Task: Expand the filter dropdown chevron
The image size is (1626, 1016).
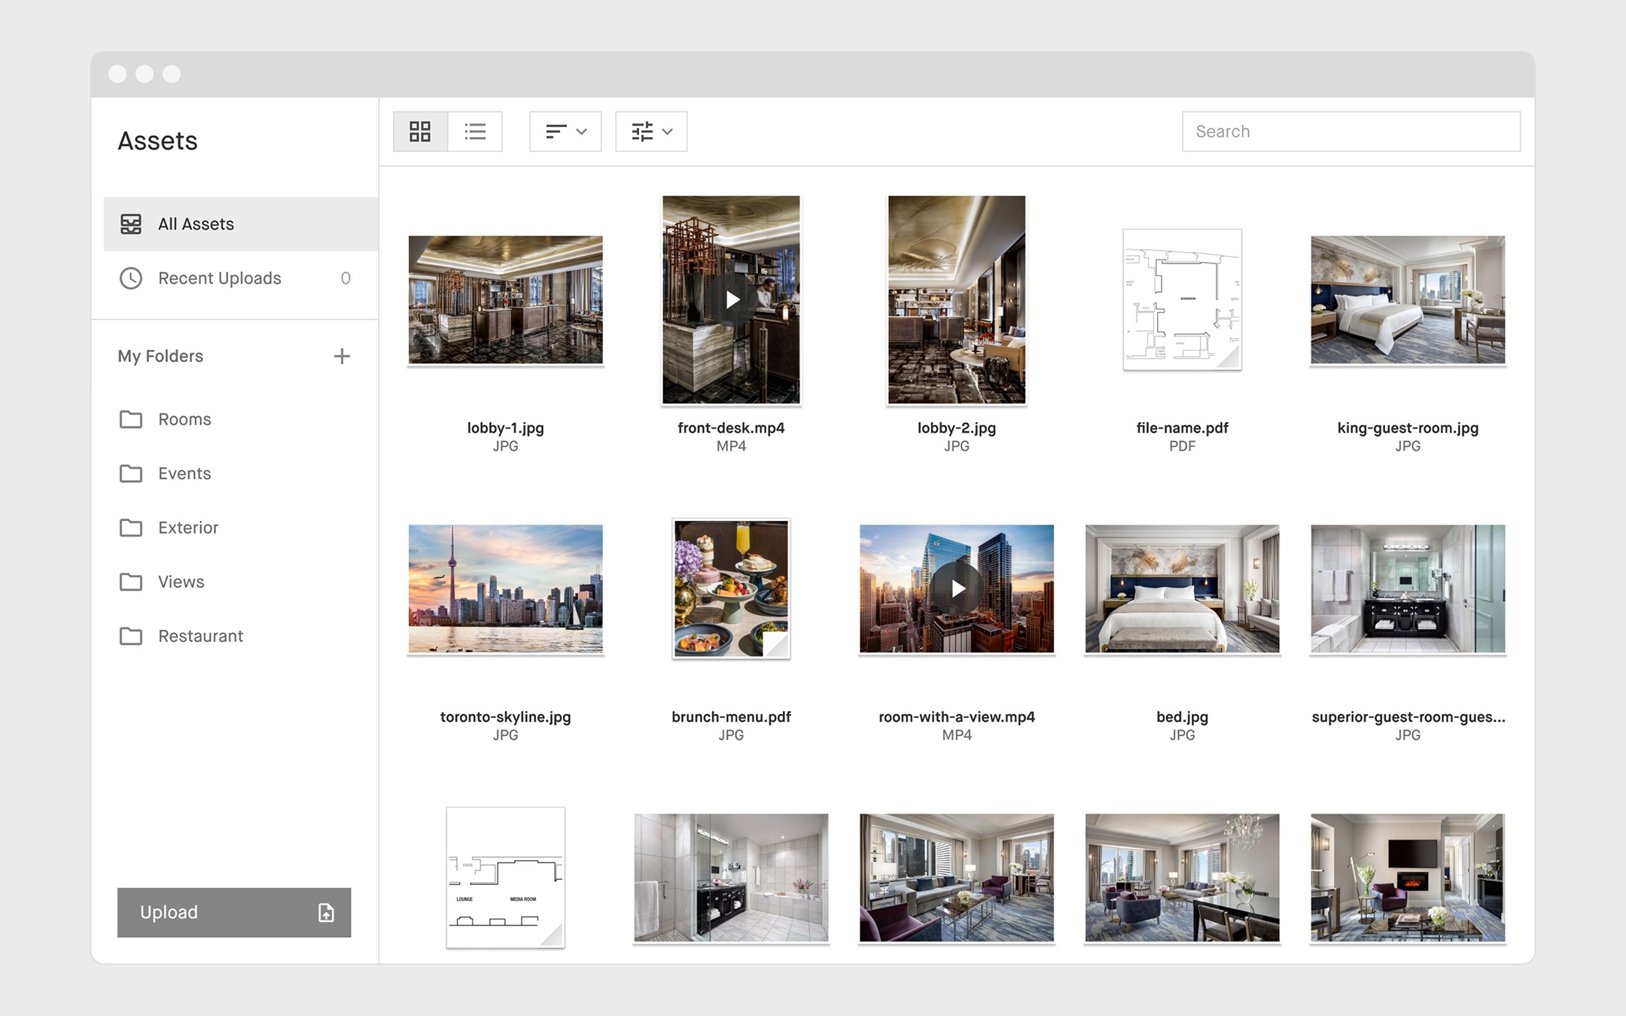Action: tap(667, 131)
